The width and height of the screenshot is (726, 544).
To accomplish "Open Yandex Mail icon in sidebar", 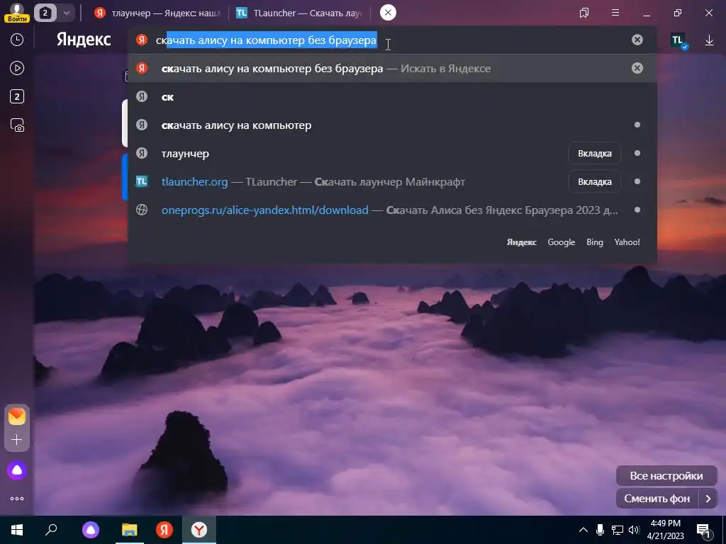I will click(17, 416).
